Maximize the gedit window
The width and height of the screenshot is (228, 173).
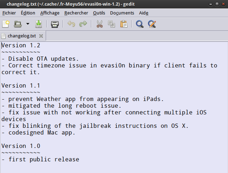pyautogui.click(x=217, y=4)
